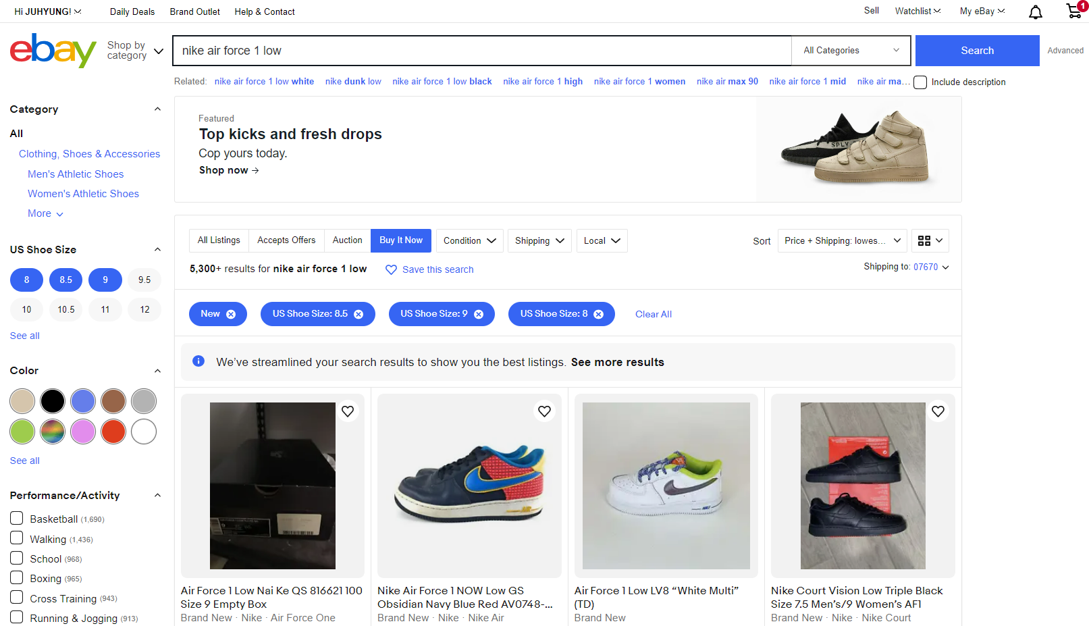1089x626 pixels.
Task: Open Help & Contact
Action: click(x=265, y=11)
